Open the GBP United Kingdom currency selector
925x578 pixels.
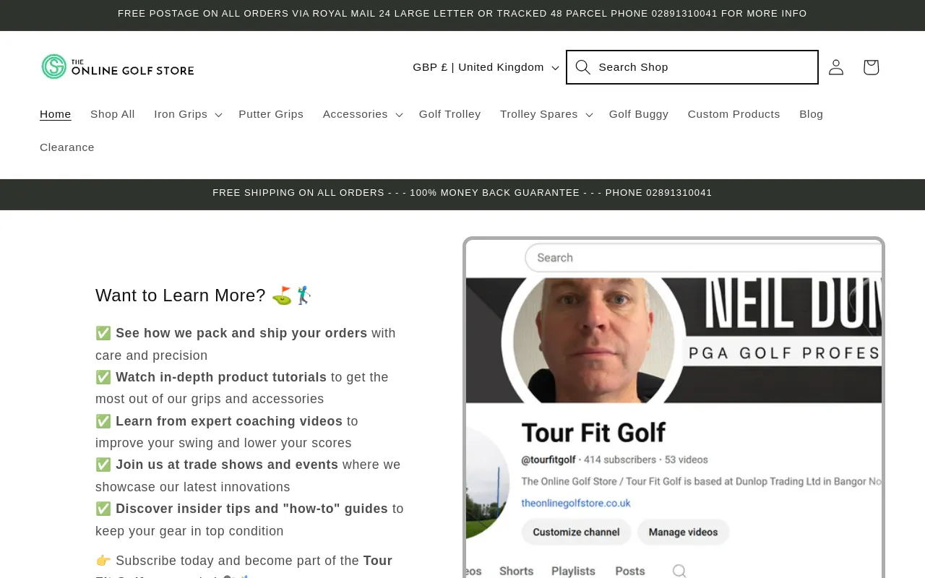click(486, 67)
